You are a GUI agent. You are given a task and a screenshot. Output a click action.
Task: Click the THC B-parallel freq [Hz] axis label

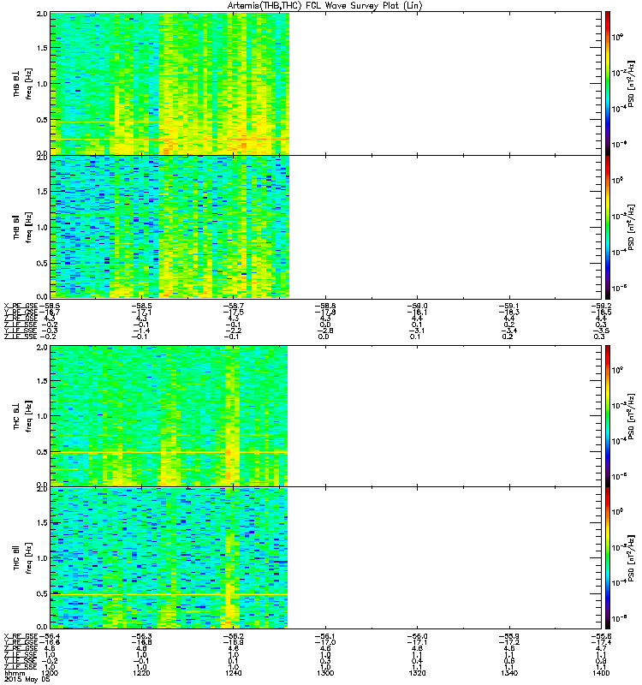point(28,558)
